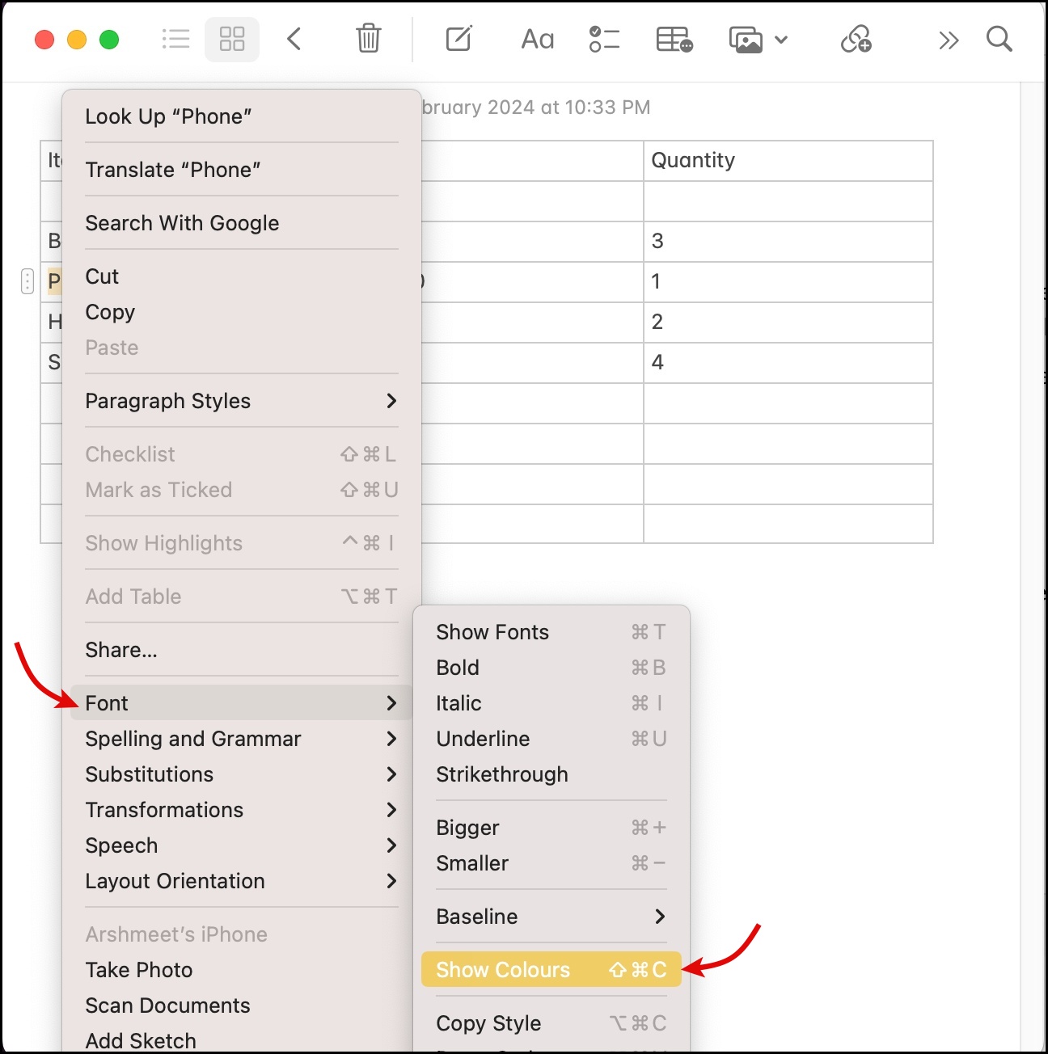This screenshot has width=1048, height=1054.
Task: Open text formatting with the Aa icon
Action: click(536, 38)
